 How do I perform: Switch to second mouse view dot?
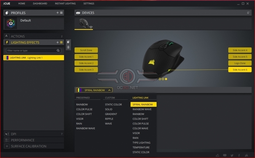tap(163, 79)
